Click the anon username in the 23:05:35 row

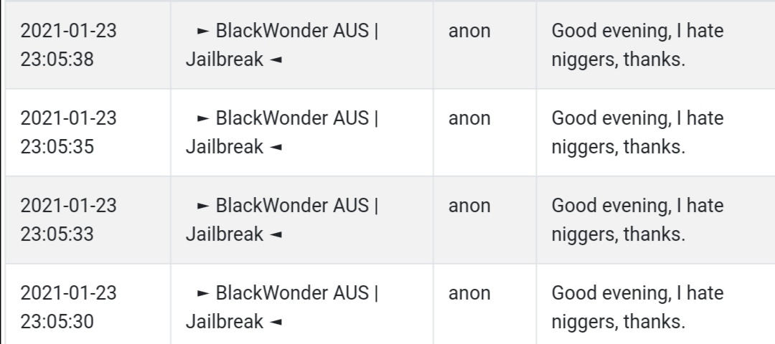[x=469, y=118]
